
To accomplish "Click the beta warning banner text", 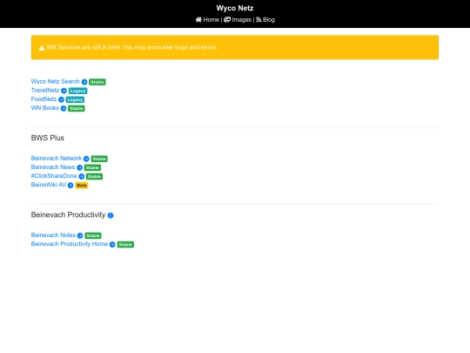I will coord(132,47).
